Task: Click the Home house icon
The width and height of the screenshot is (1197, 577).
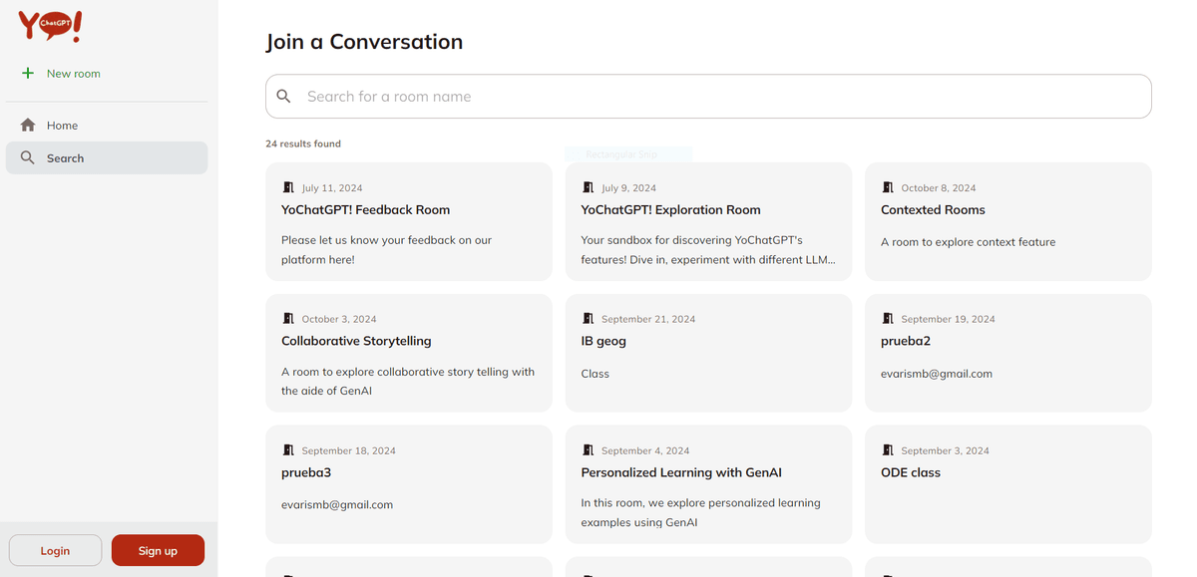Action: click(x=28, y=126)
